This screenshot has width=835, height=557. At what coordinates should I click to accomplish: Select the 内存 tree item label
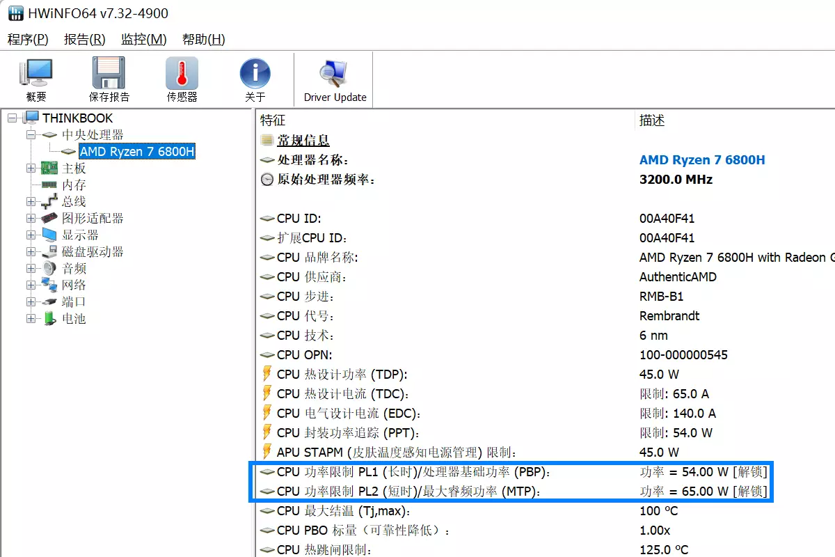74,185
